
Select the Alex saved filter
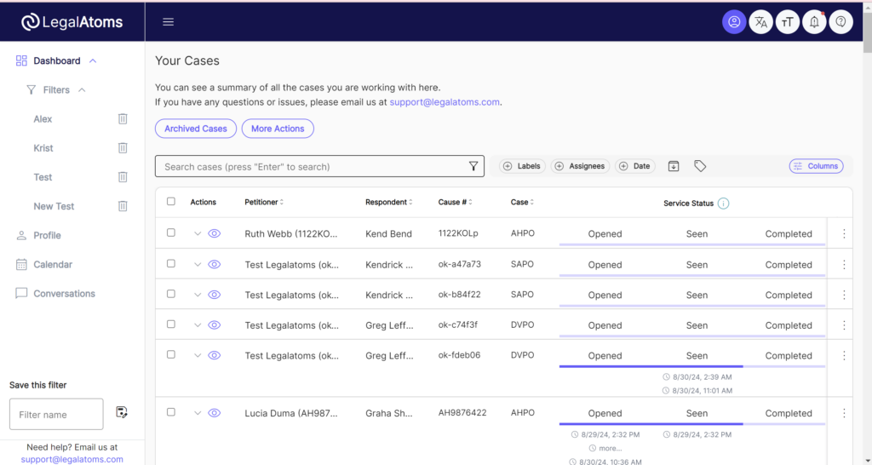pyautogui.click(x=43, y=119)
